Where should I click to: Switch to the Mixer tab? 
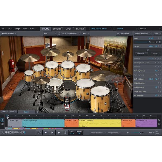tap(69, 29)
